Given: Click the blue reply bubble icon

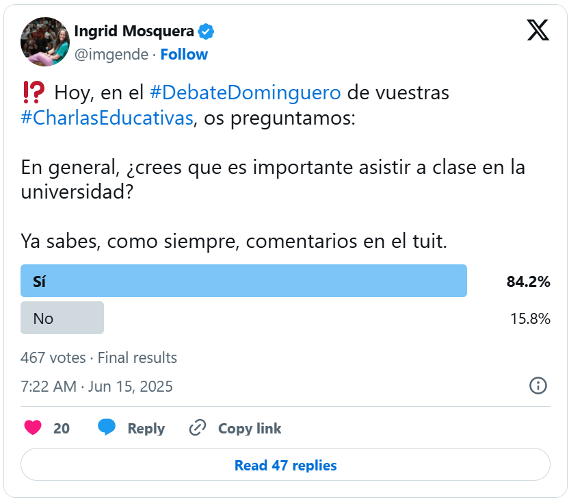Looking at the screenshot, I should [107, 428].
